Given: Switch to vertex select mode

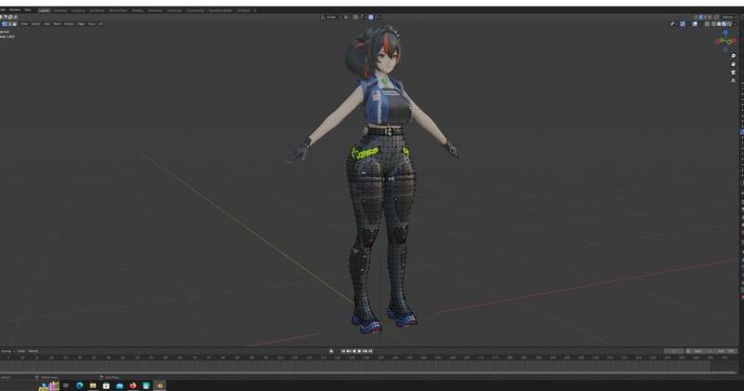Looking at the screenshot, I should 3,23.
